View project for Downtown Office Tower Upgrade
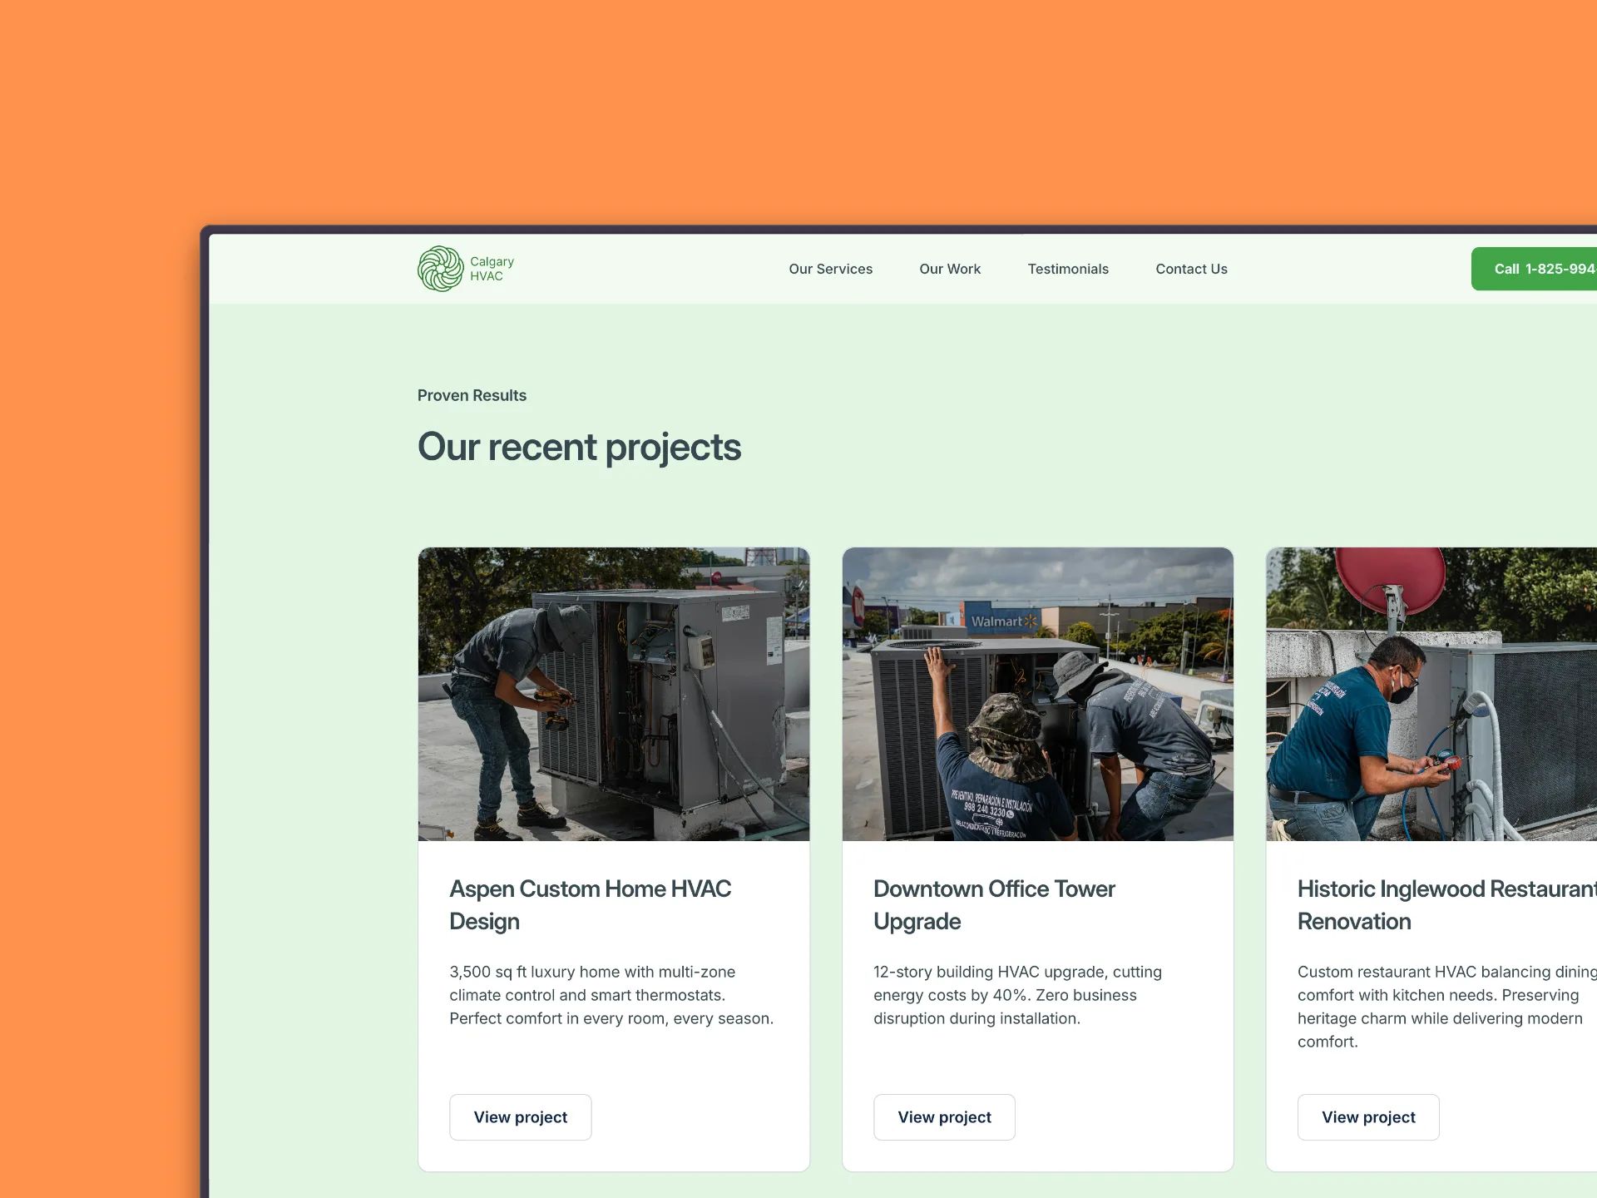The height and width of the screenshot is (1198, 1597). tap(944, 1116)
